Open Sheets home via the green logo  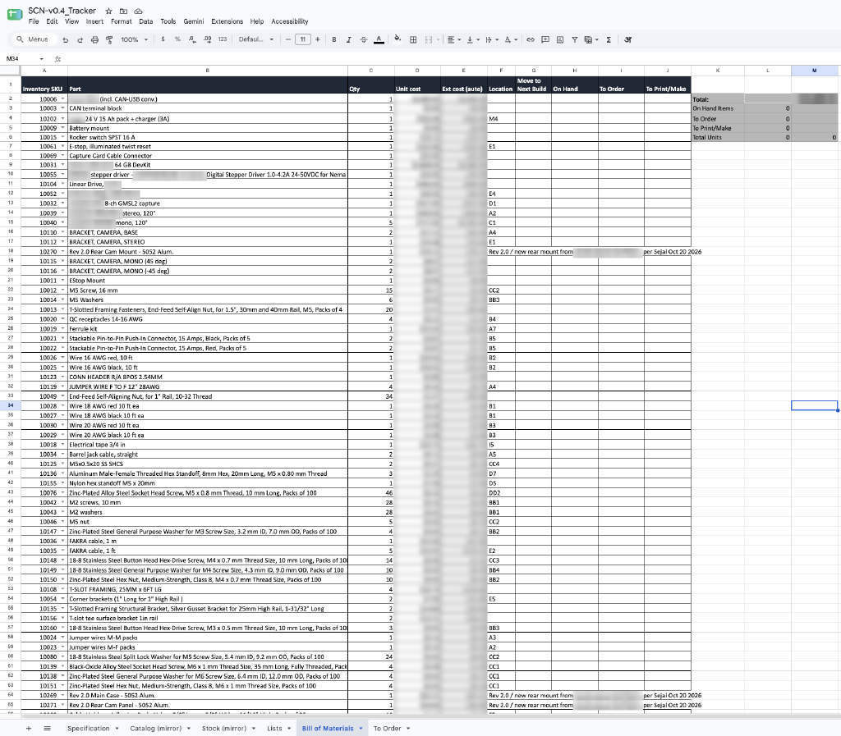coord(15,15)
